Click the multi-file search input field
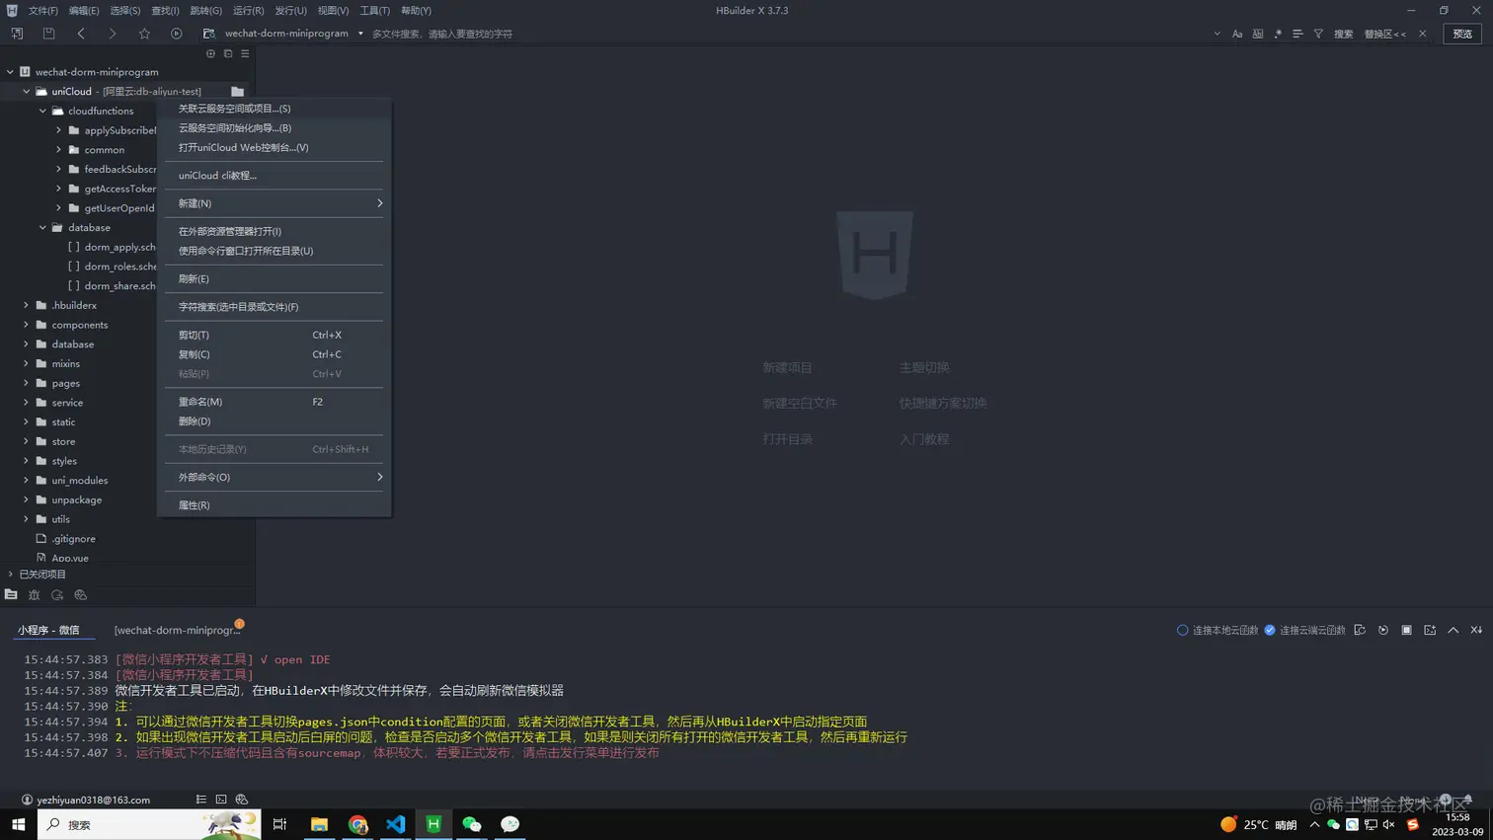The image size is (1493, 840). 788,34
